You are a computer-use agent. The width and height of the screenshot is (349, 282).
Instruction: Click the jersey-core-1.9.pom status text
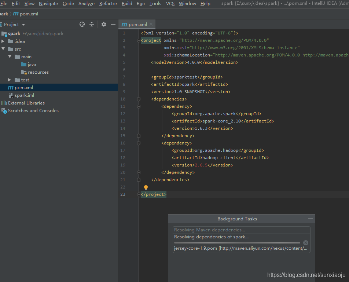click(240, 248)
